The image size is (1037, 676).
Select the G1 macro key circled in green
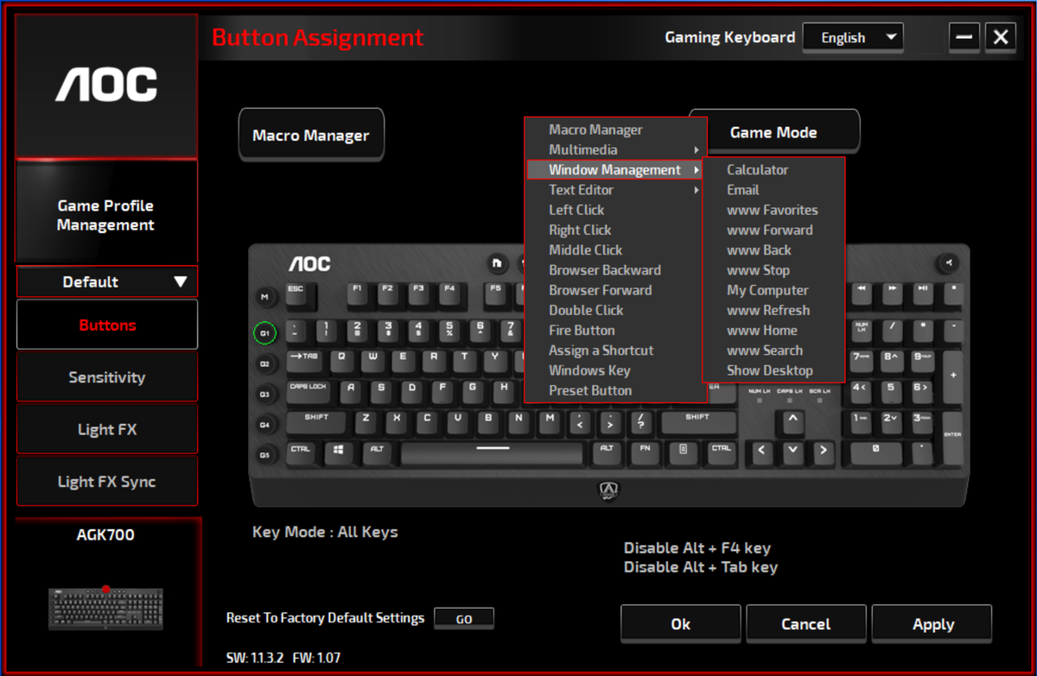(x=264, y=332)
